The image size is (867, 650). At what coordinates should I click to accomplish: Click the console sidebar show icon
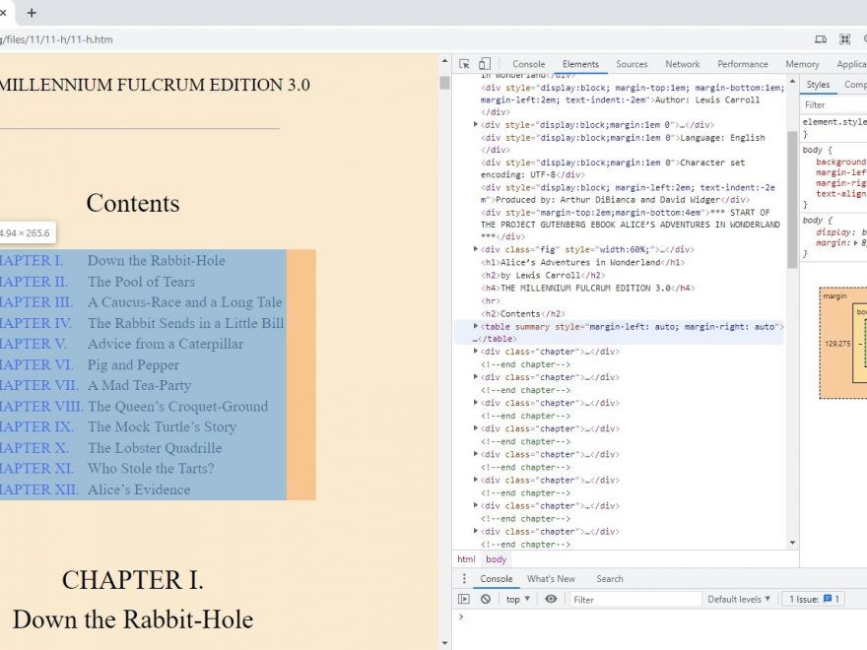[464, 599]
